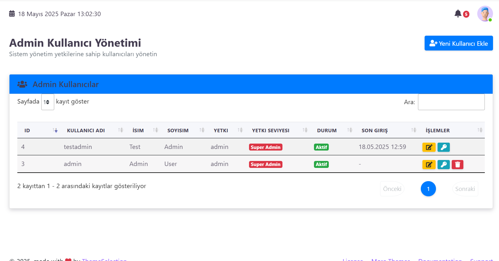Select page 1 in pagination
The image size is (499, 261).
point(428,189)
